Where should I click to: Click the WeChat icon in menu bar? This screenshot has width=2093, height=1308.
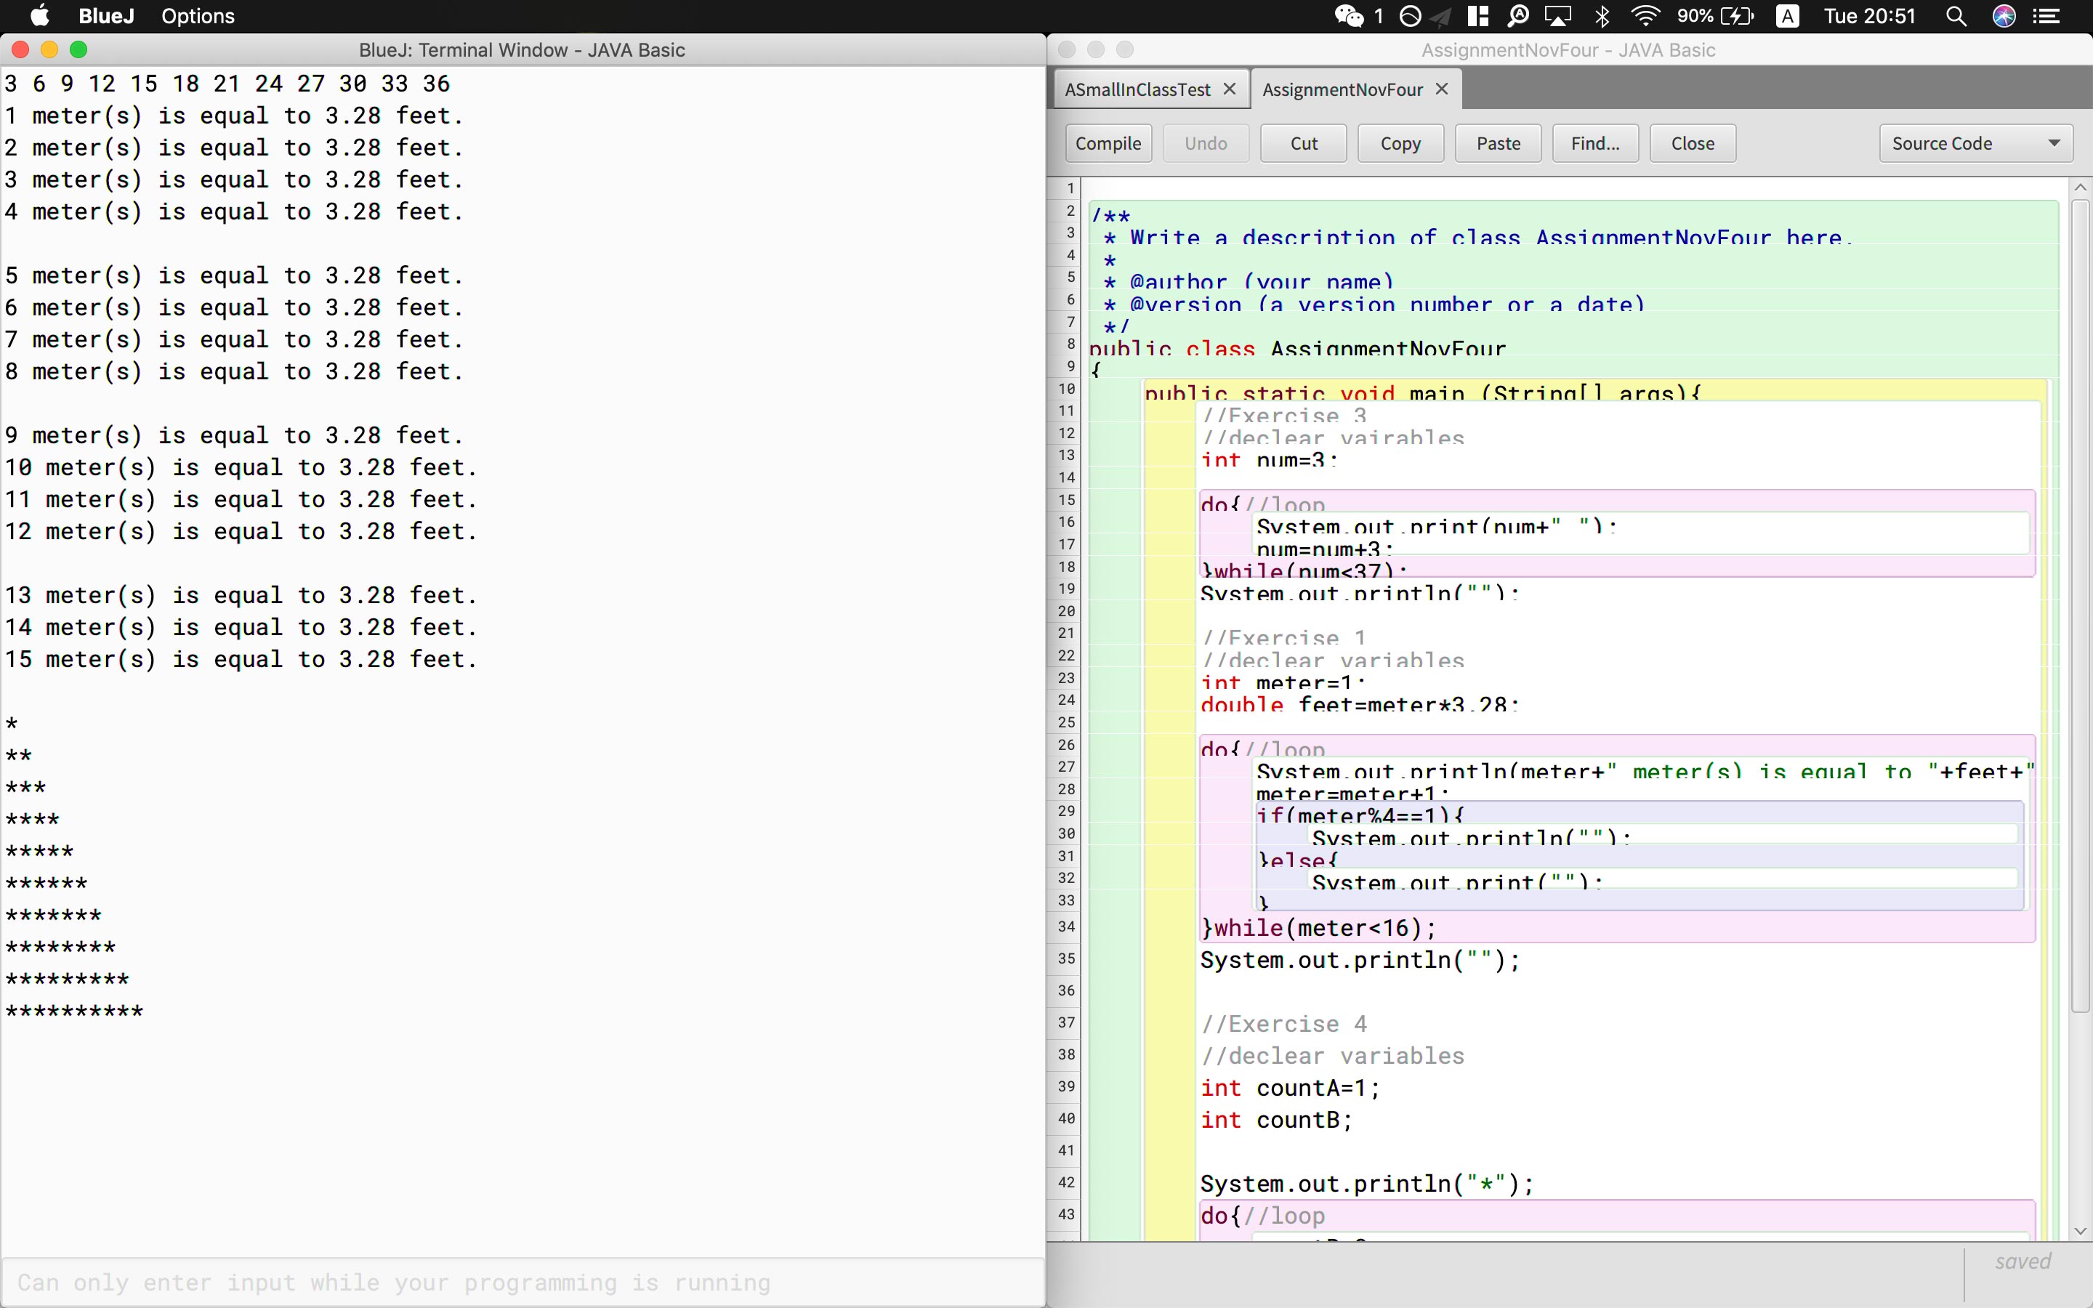coord(1348,15)
